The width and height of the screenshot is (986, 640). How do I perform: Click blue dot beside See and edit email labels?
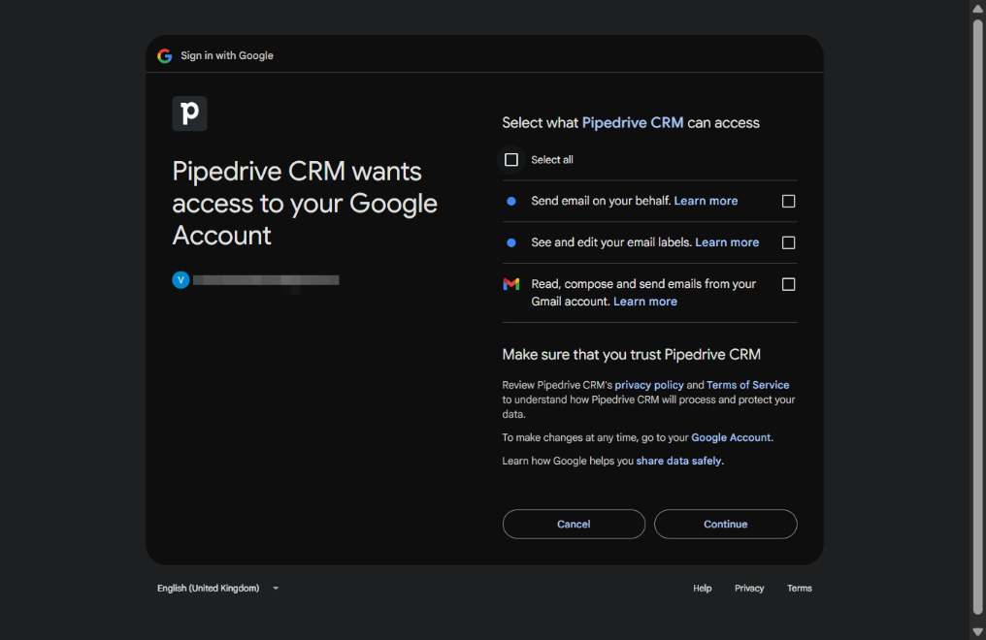pos(511,243)
